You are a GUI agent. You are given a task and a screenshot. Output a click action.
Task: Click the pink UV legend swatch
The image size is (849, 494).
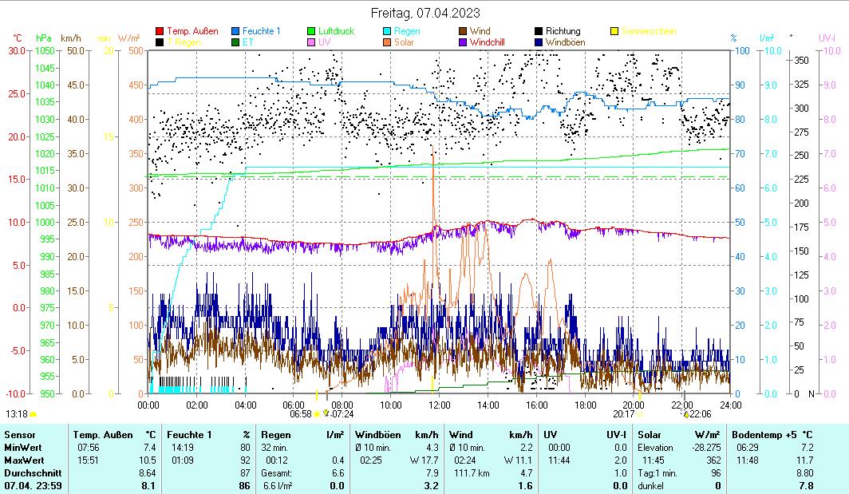point(311,41)
